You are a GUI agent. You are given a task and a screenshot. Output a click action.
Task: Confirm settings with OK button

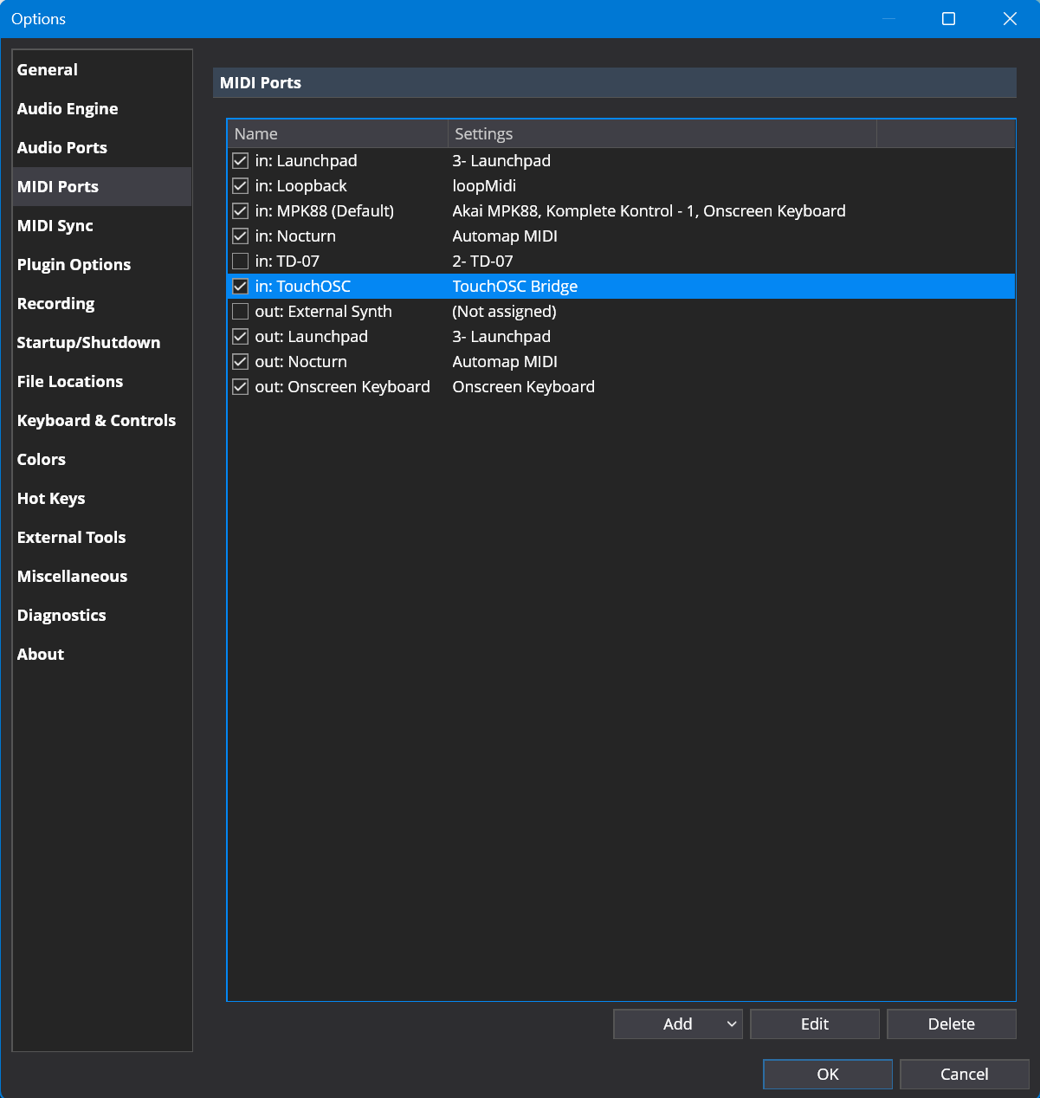pyautogui.click(x=827, y=1075)
